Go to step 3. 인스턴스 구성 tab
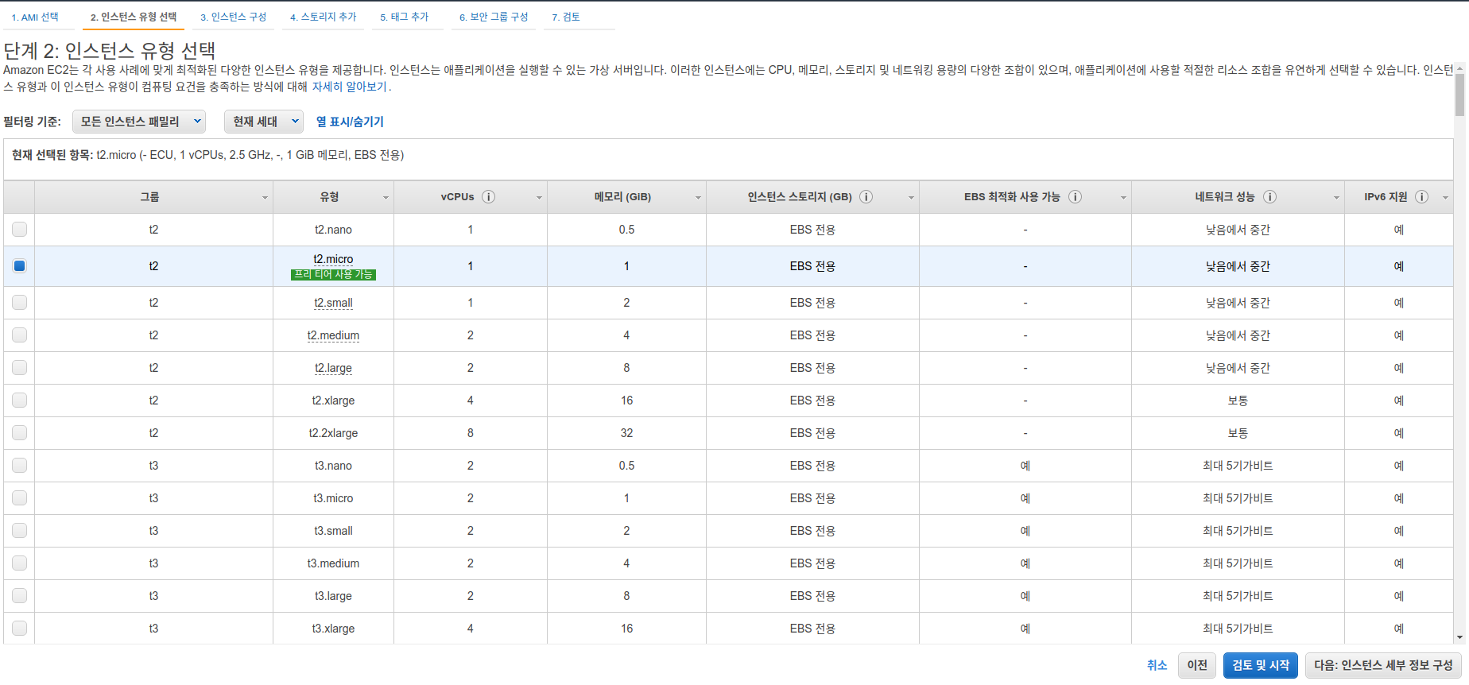1469x685 pixels. (234, 17)
